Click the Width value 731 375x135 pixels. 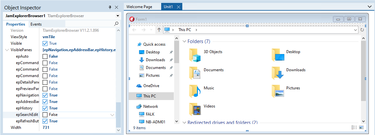46,127
